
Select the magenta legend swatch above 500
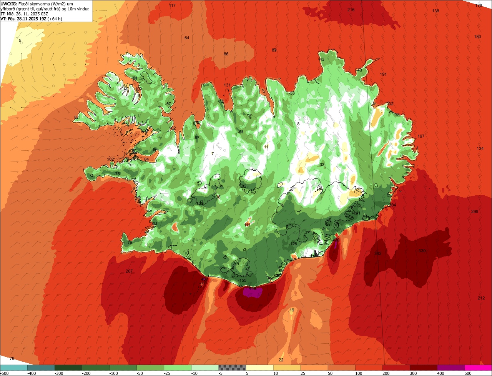pos(478,368)
